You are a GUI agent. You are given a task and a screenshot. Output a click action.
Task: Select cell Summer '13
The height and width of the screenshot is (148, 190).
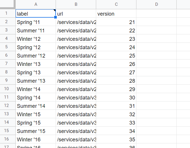[x=36, y=80]
